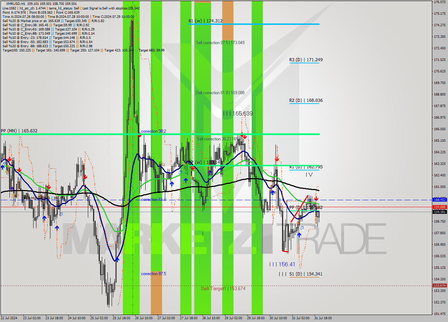Select the 'R1 (D) | 162.795' resistance label
This screenshot has width=448, height=322.
pyautogui.click(x=306, y=167)
